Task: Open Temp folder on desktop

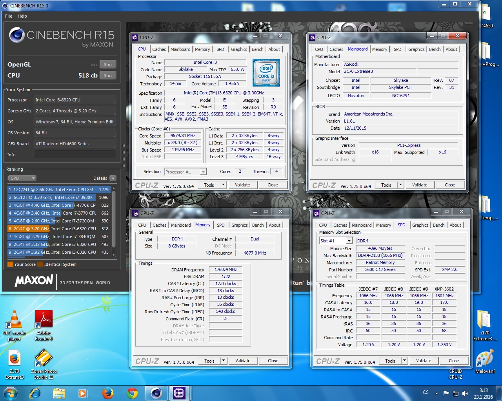Action: point(488,208)
